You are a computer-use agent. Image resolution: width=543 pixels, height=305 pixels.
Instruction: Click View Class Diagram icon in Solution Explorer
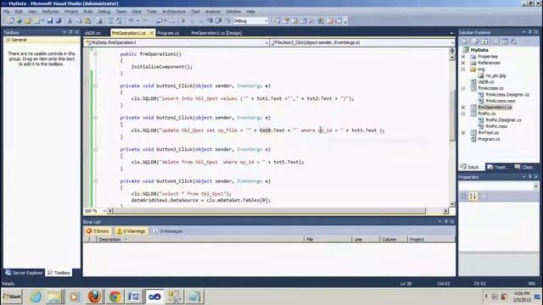[513, 42]
